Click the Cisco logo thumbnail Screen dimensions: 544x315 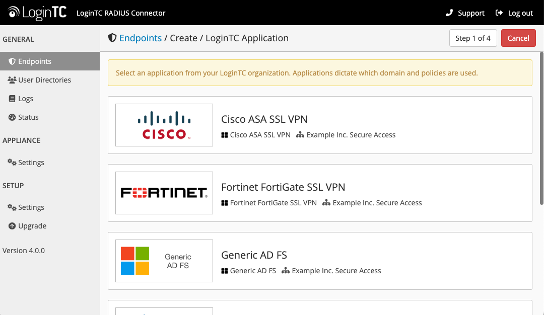[x=164, y=125]
